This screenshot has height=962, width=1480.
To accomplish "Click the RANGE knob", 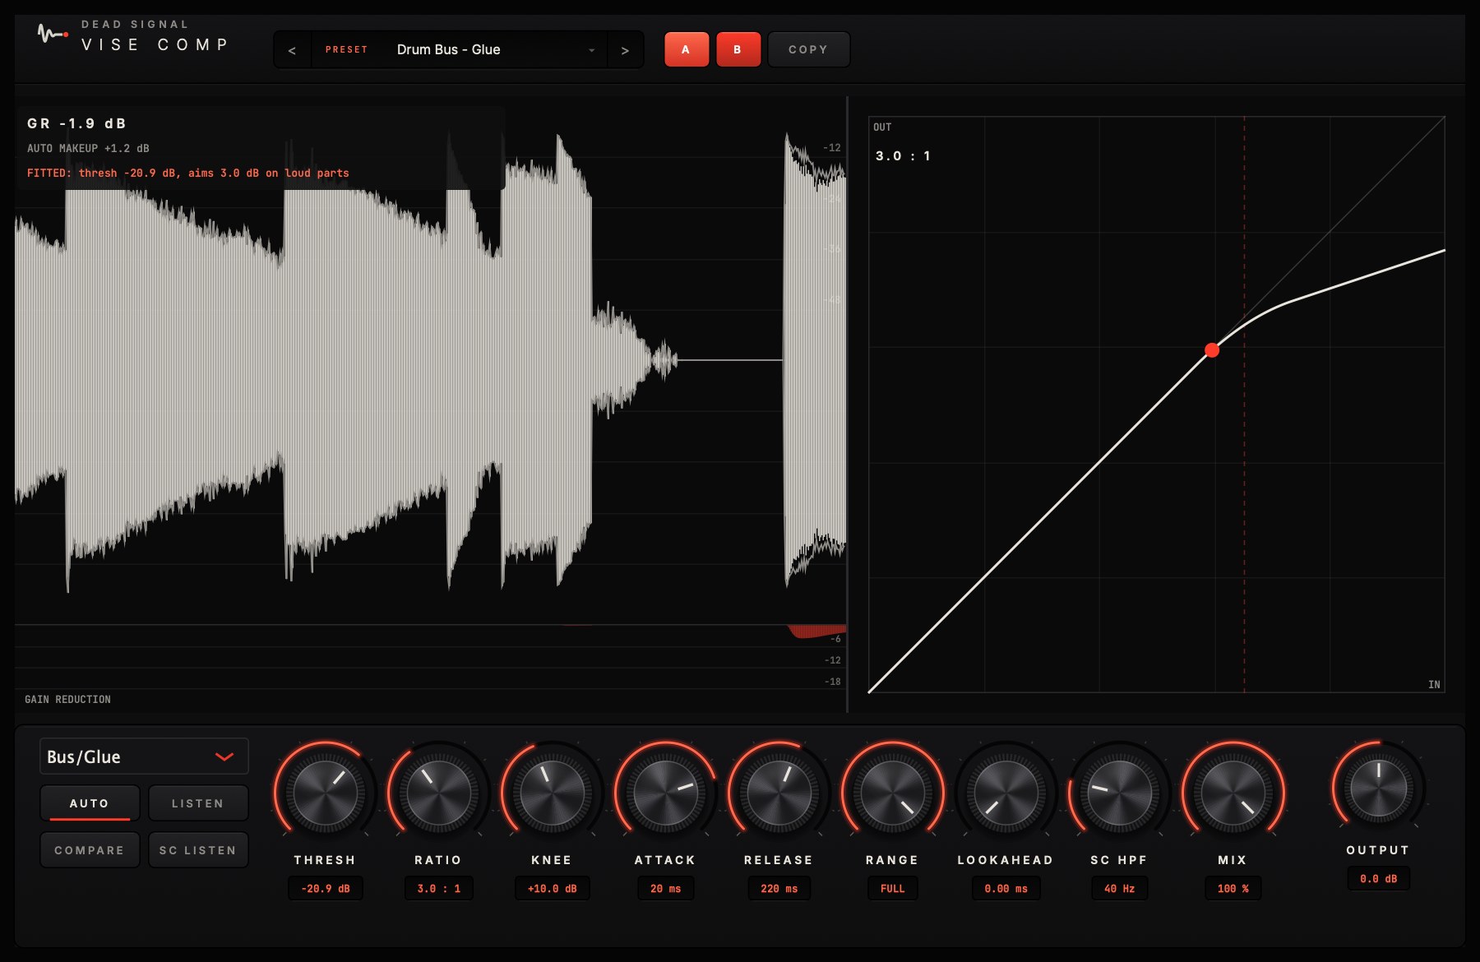I will (x=893, y=793).
